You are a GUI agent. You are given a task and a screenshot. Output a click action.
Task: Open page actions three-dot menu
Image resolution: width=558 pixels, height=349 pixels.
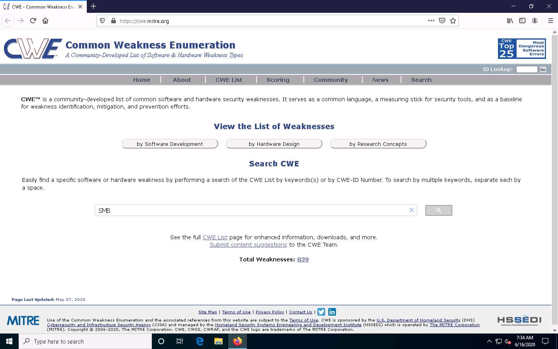[431, 21]
